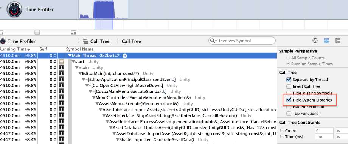Click the hamburger icon before Call Tree
The image size is (348, 144).
85,41
